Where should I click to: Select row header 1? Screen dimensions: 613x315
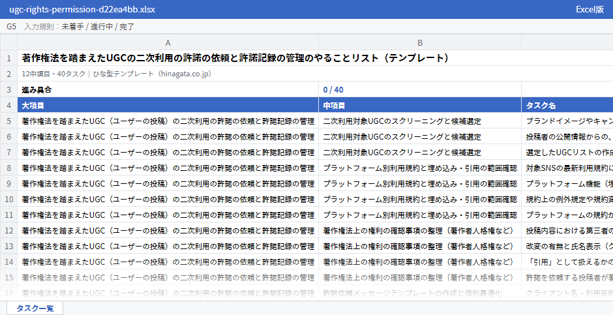[8, 58]
